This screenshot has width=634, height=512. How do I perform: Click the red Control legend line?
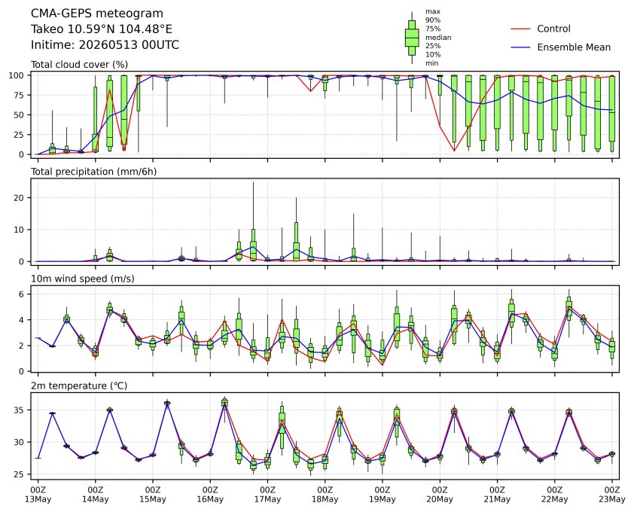pos(520,29)
